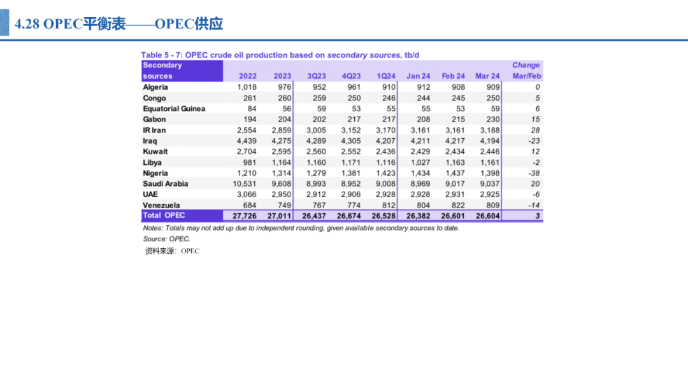This screenshot has height=387, width=688.
Task: Select the 'Kuwait' row label
Action: [x=155, y=151]
